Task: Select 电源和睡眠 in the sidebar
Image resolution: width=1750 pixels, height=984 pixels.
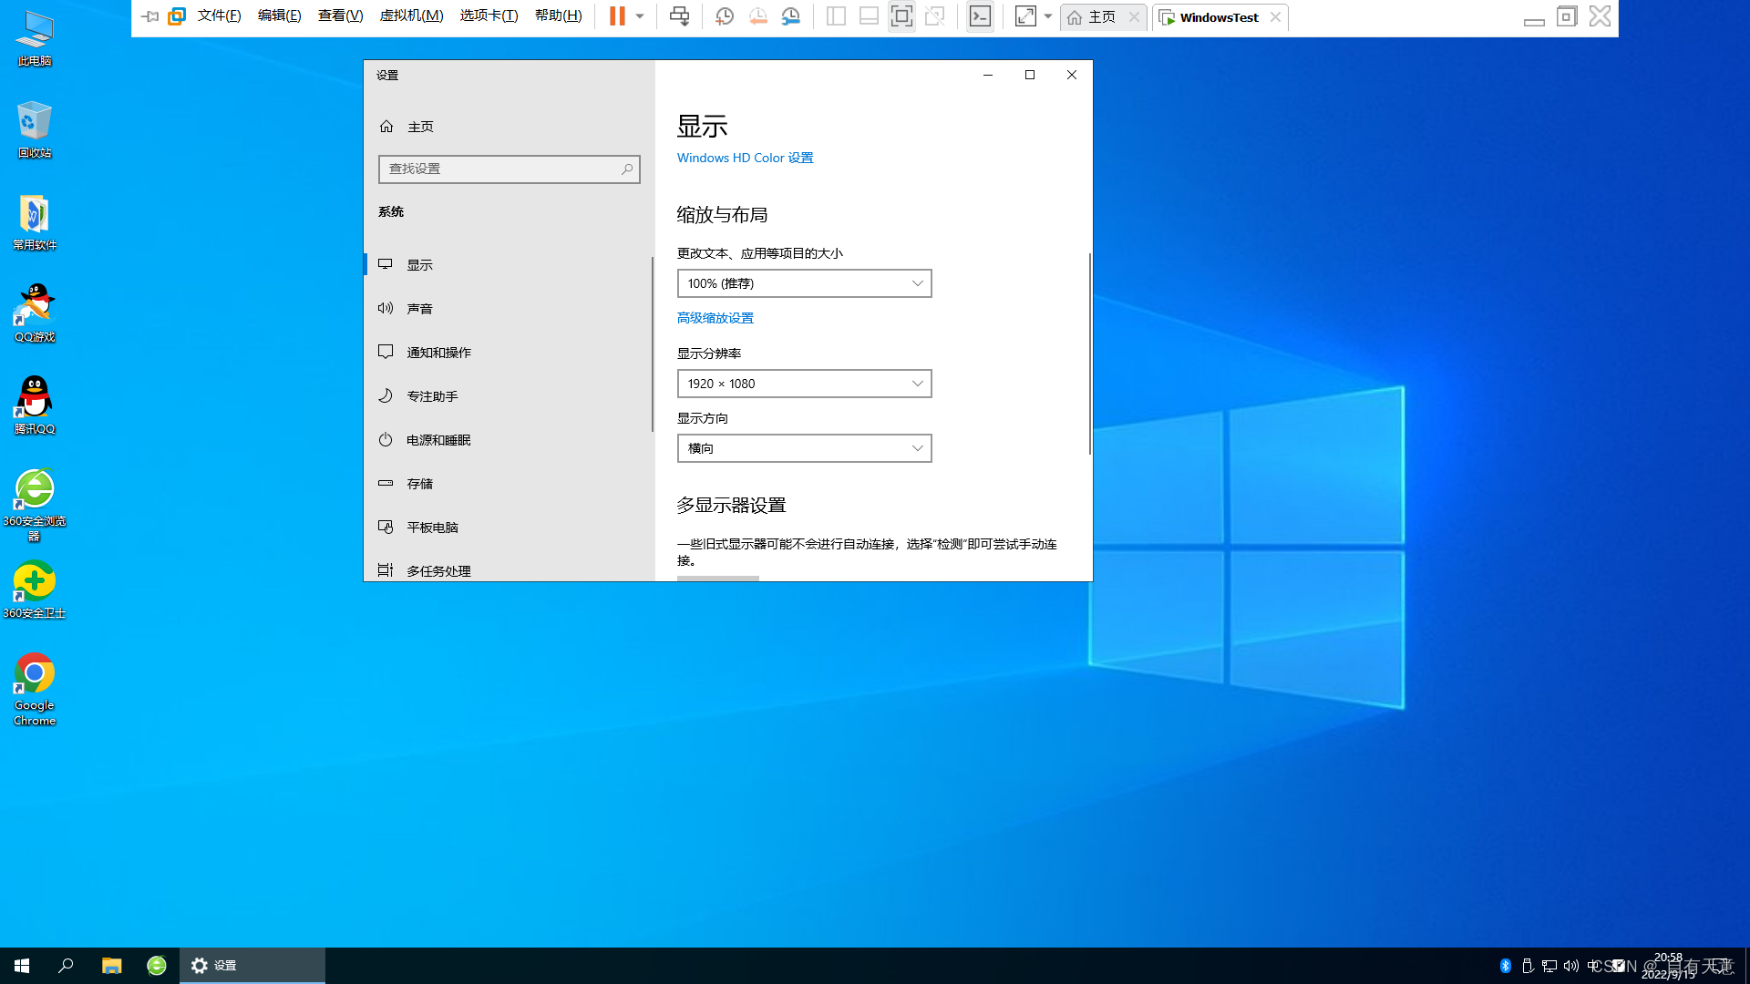Action: [509, 440]
